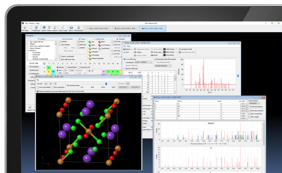Select the third K2 Cu document tab
Viewport: 282px width, 173px height.
tap(153, 29)
